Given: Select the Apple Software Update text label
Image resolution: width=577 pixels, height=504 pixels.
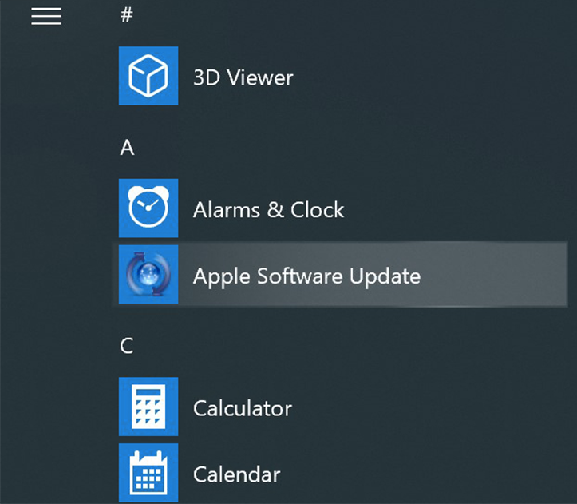Looking at the screenshot, I should (306, 276).
